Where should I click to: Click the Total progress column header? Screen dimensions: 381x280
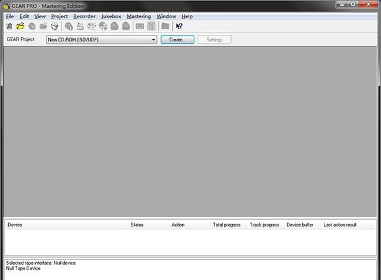click(x=229, y=225)
